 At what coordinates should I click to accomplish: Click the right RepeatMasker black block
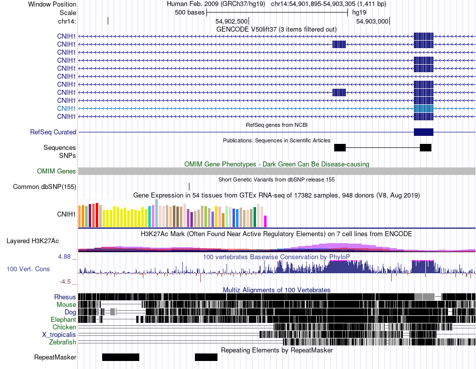(x=206, y=357)
